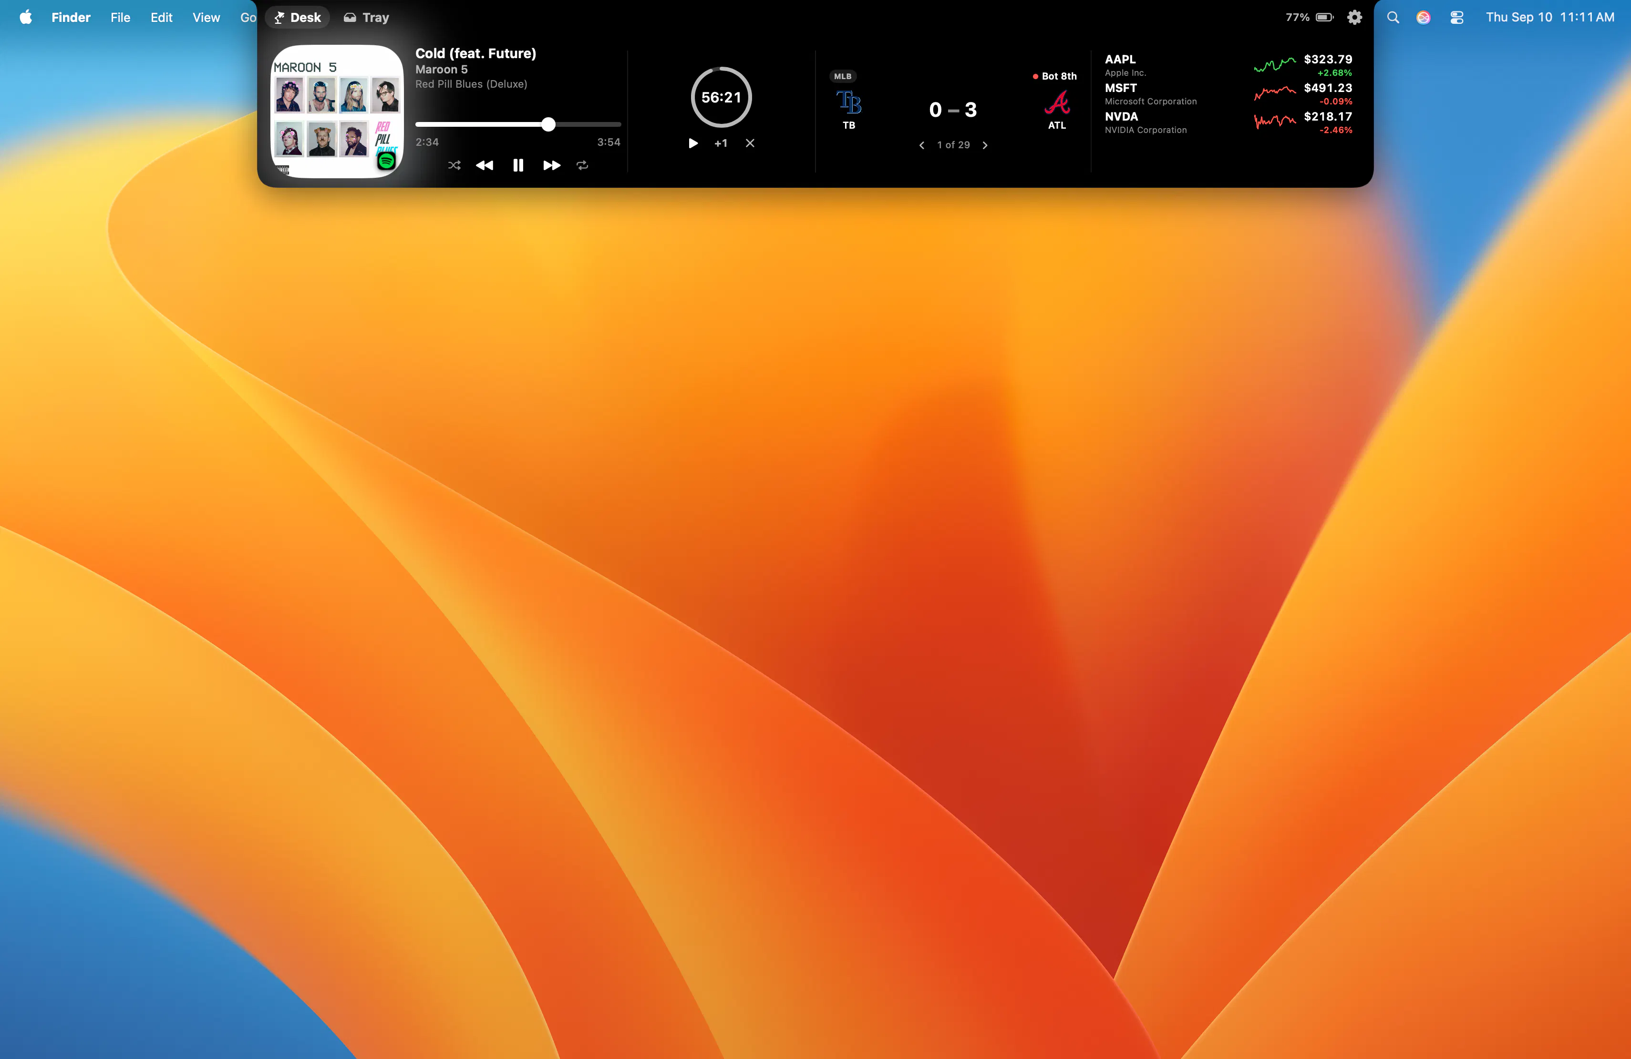Click the "1 of 29" game counter
This screenshot has width=1631, height=1059.
953,145
